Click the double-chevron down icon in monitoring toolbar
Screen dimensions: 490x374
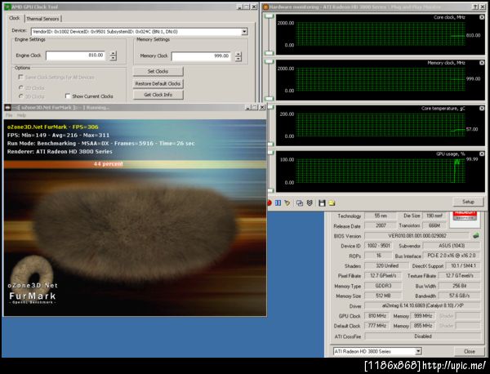[x=310, y=203]
